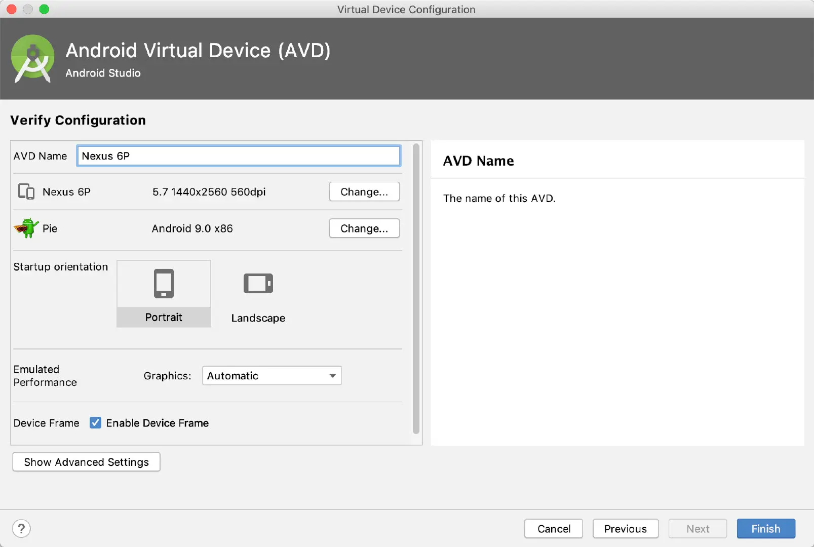Click the Nexus 6P device icon
This screenshot has height=547, width=814.
pyautogui.click(x=26, y=191)
